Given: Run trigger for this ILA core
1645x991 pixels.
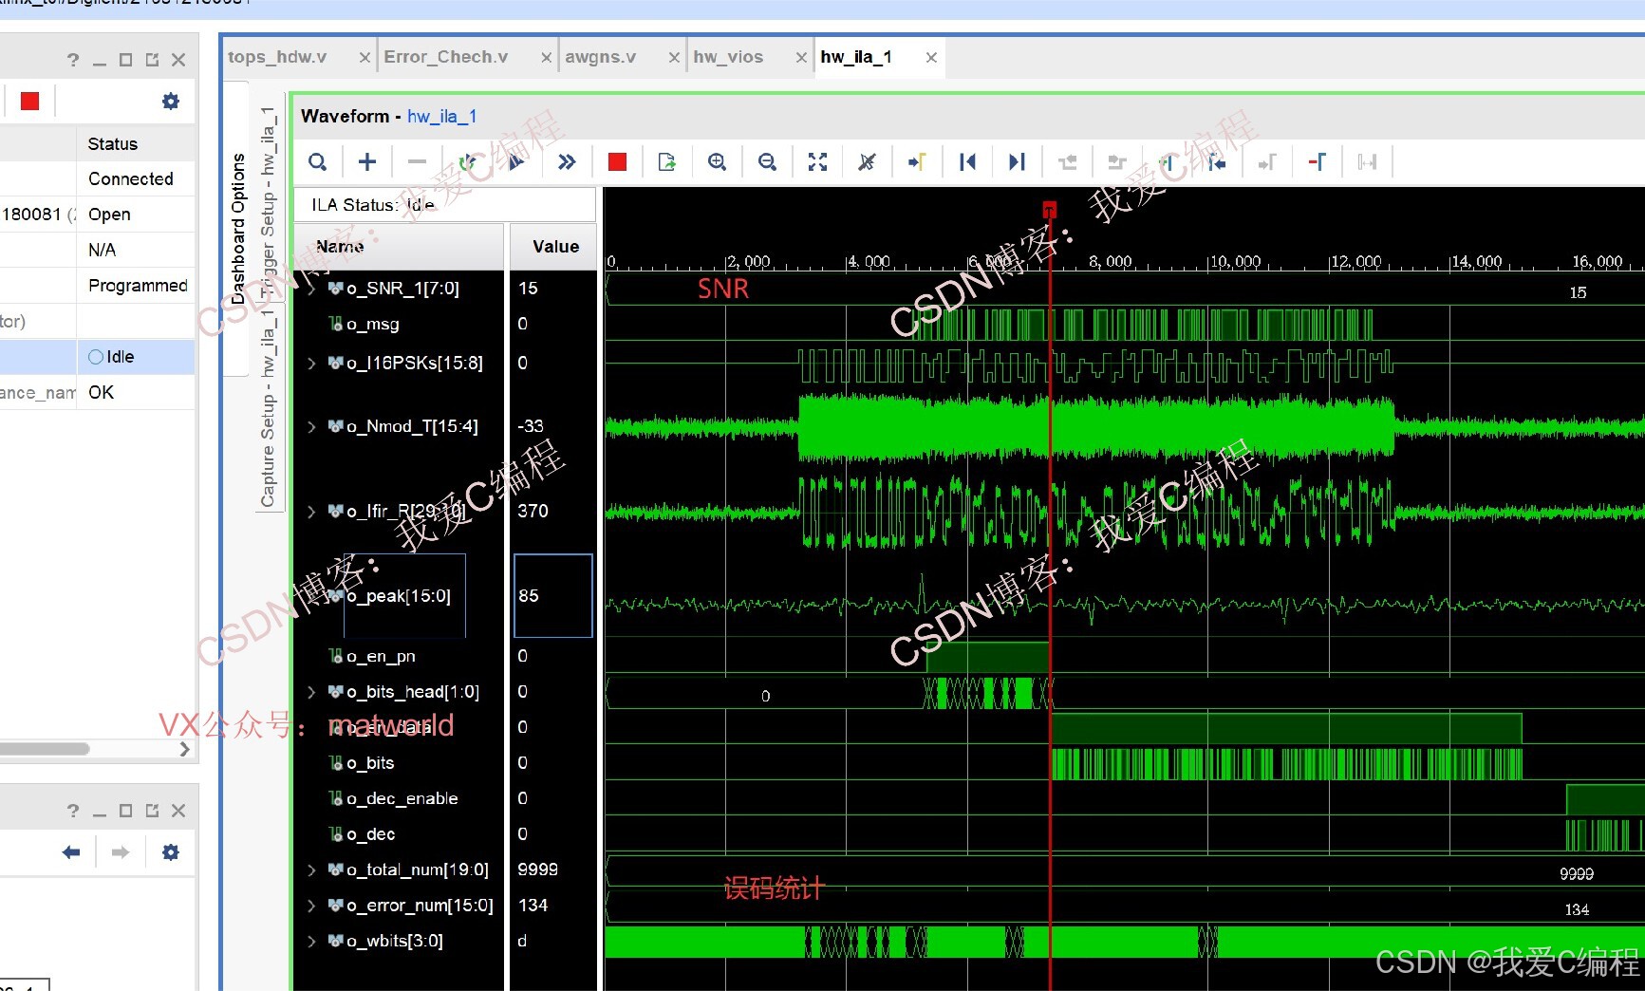Looking at the screenshot, I should [515, 162].
